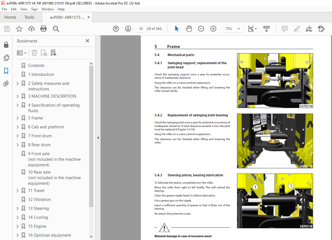
Task: Expand the 7 Front drum bookmark
Action: [18, 136]
